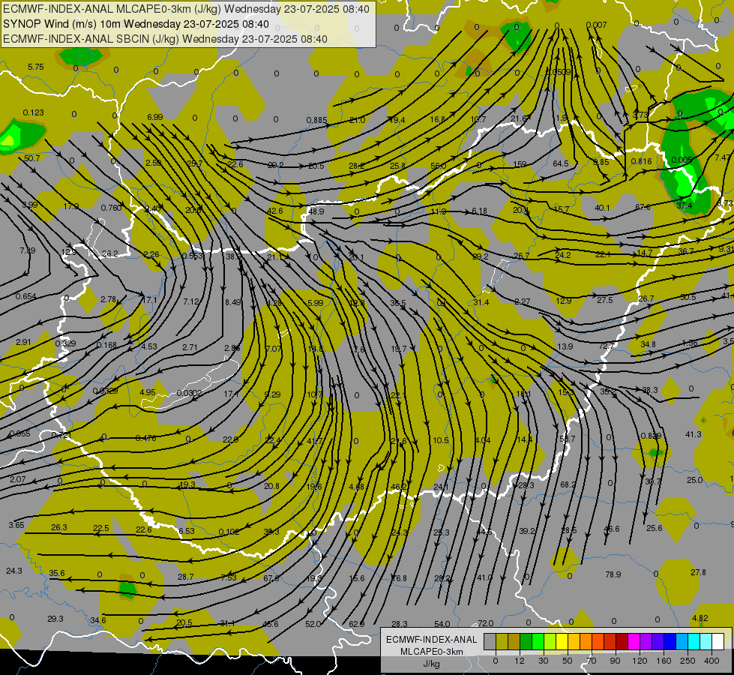Click the map value '5.75'
This screenshot has height=675, width=734.
35,67
